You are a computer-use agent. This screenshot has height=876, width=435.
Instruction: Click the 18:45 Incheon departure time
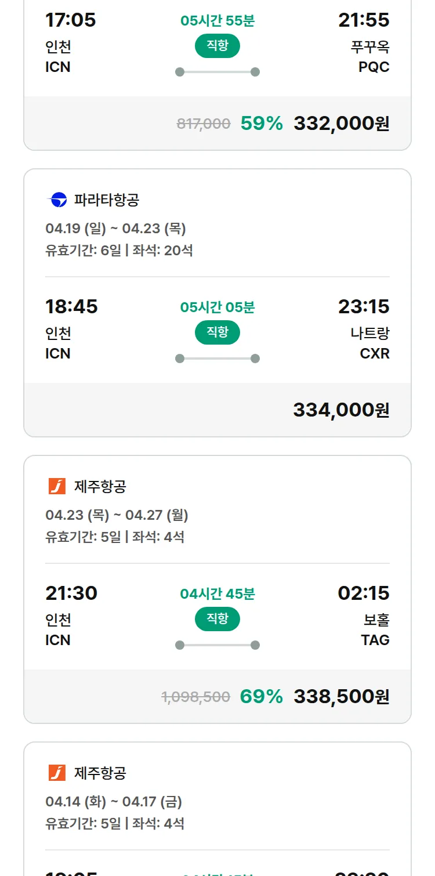click(71, 306)
